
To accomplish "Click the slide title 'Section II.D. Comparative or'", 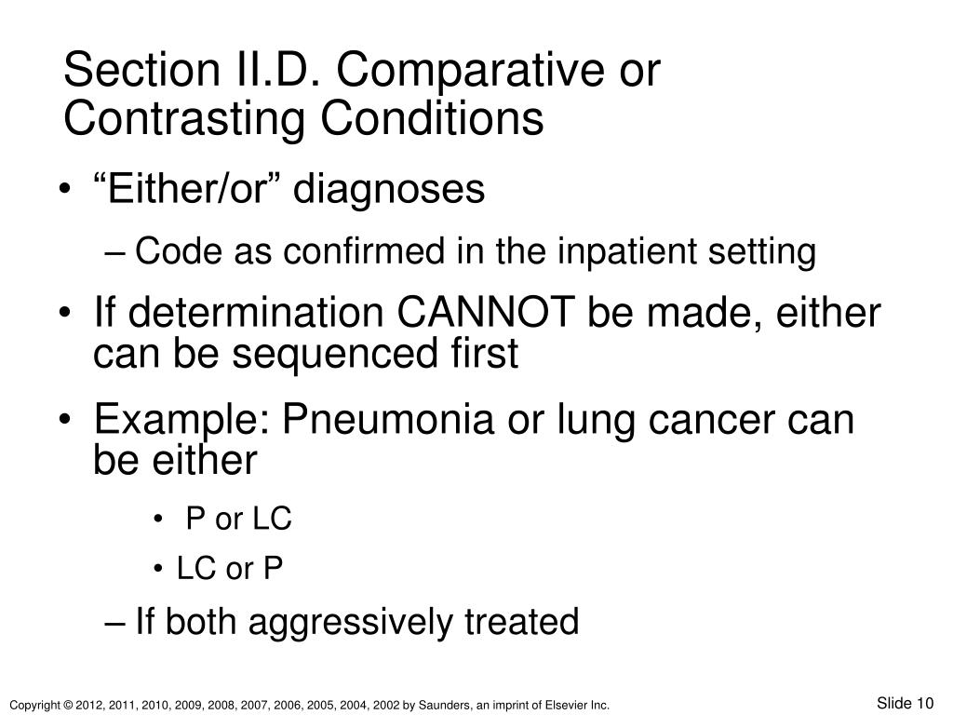I will [x=362, y=69].
